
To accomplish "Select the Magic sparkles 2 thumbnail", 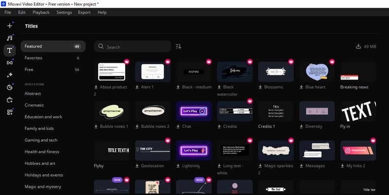I will [x=276, y=151].
